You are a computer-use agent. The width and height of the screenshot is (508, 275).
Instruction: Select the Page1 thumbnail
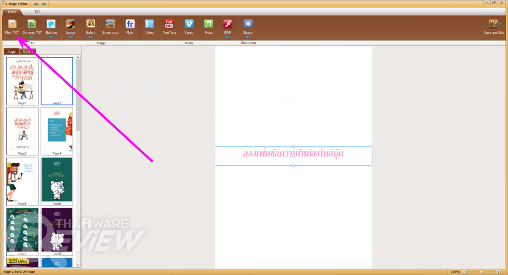coord(23,81)
